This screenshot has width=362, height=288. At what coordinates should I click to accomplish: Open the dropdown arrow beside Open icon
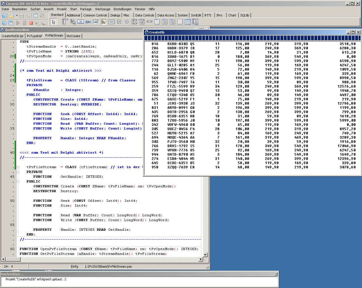pyautogui.click(x=17, y=16)
